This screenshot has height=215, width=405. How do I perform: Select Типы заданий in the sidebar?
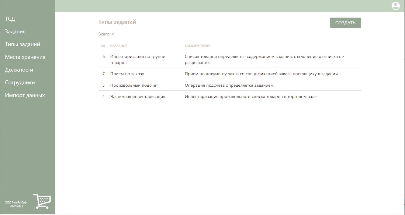(x=22, y=44)
